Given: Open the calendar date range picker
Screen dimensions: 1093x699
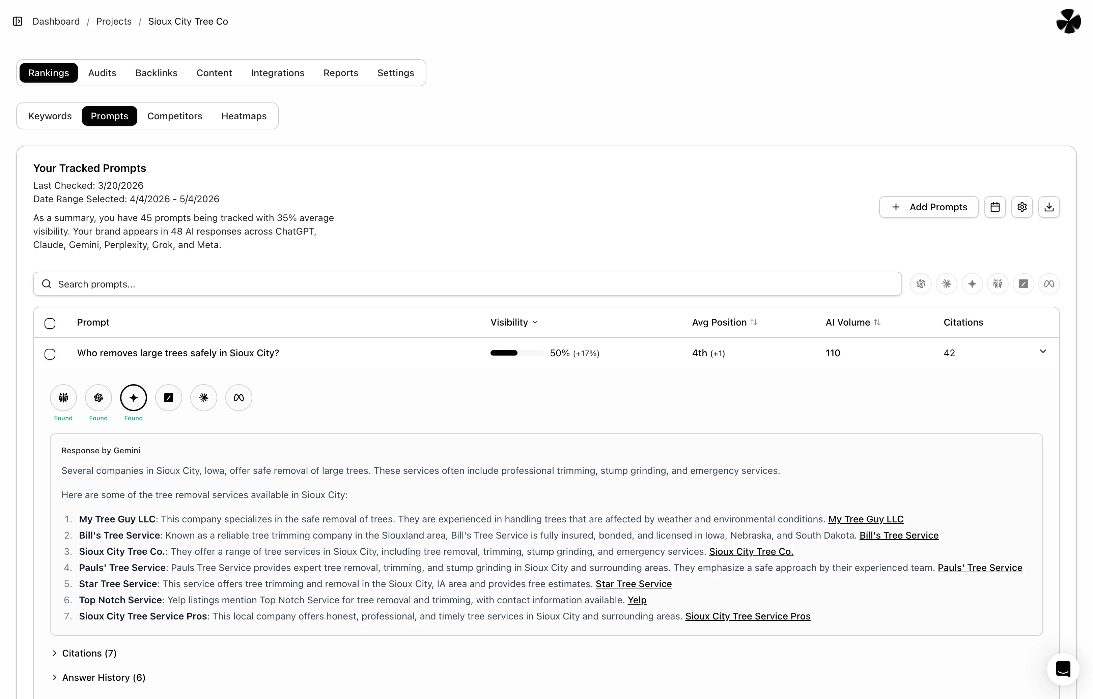Looking at the screenshot, I should (995, 207).
